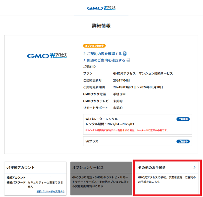Screen dimensions: 203x197
Task: Open the その他のお手続き card title
Action: pos(152,167)
